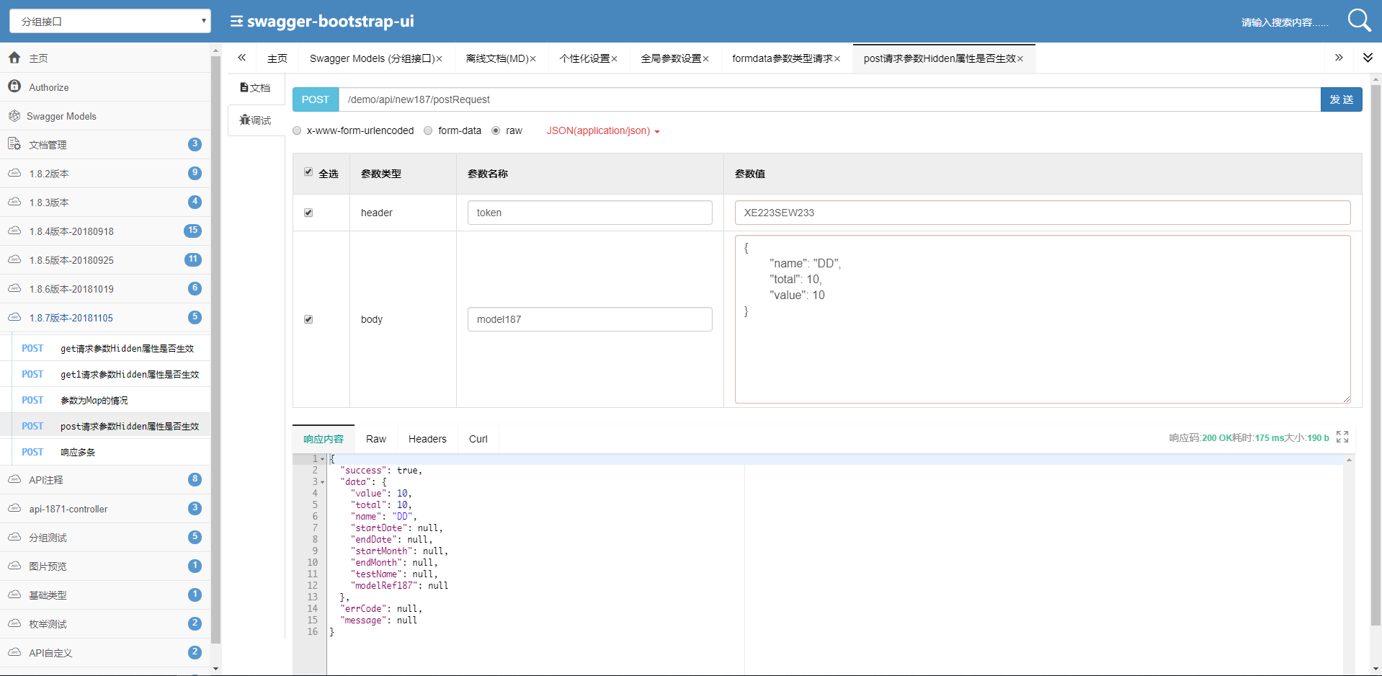Open the 响应内容 response tab
The height and width of the screenshot is (676, 1382).
(324, 439)
